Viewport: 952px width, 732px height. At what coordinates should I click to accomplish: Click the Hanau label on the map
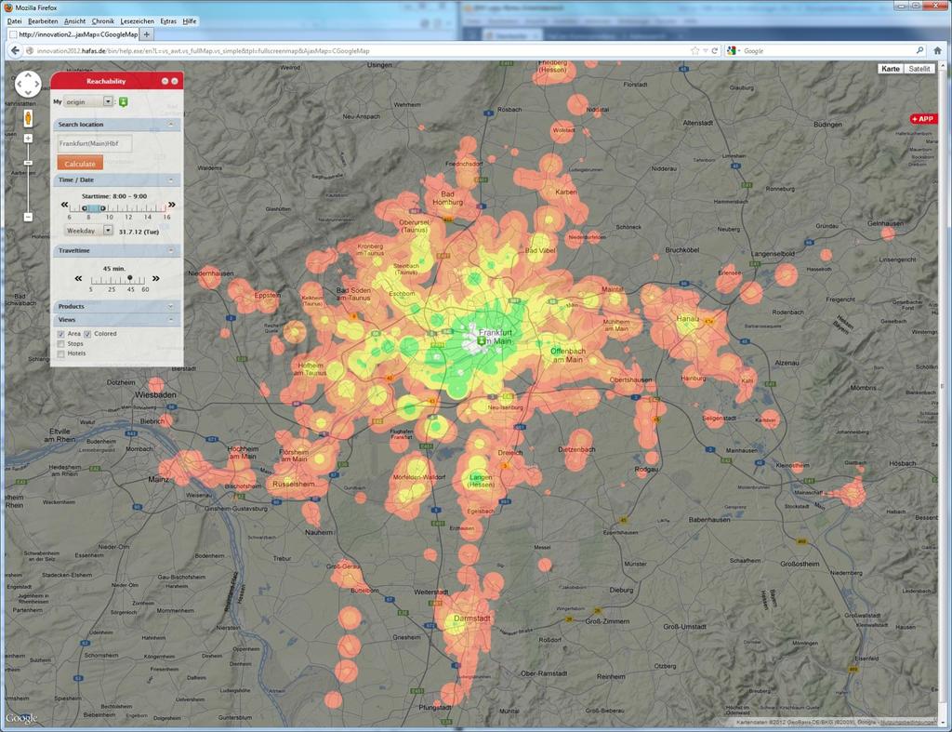[688, 318]
